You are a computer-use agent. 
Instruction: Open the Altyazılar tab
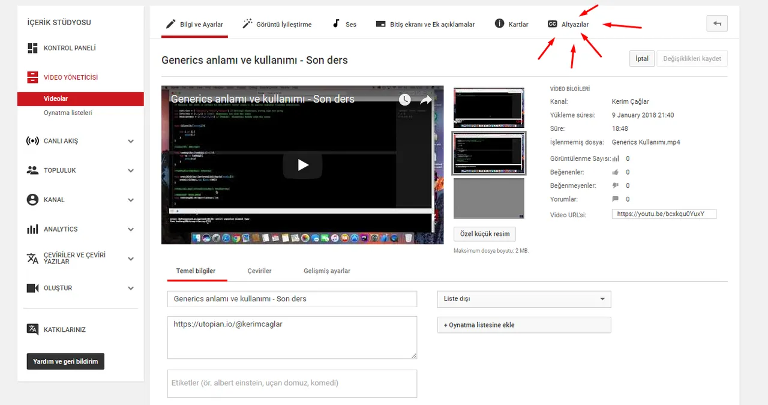click(x=568, y=25)
